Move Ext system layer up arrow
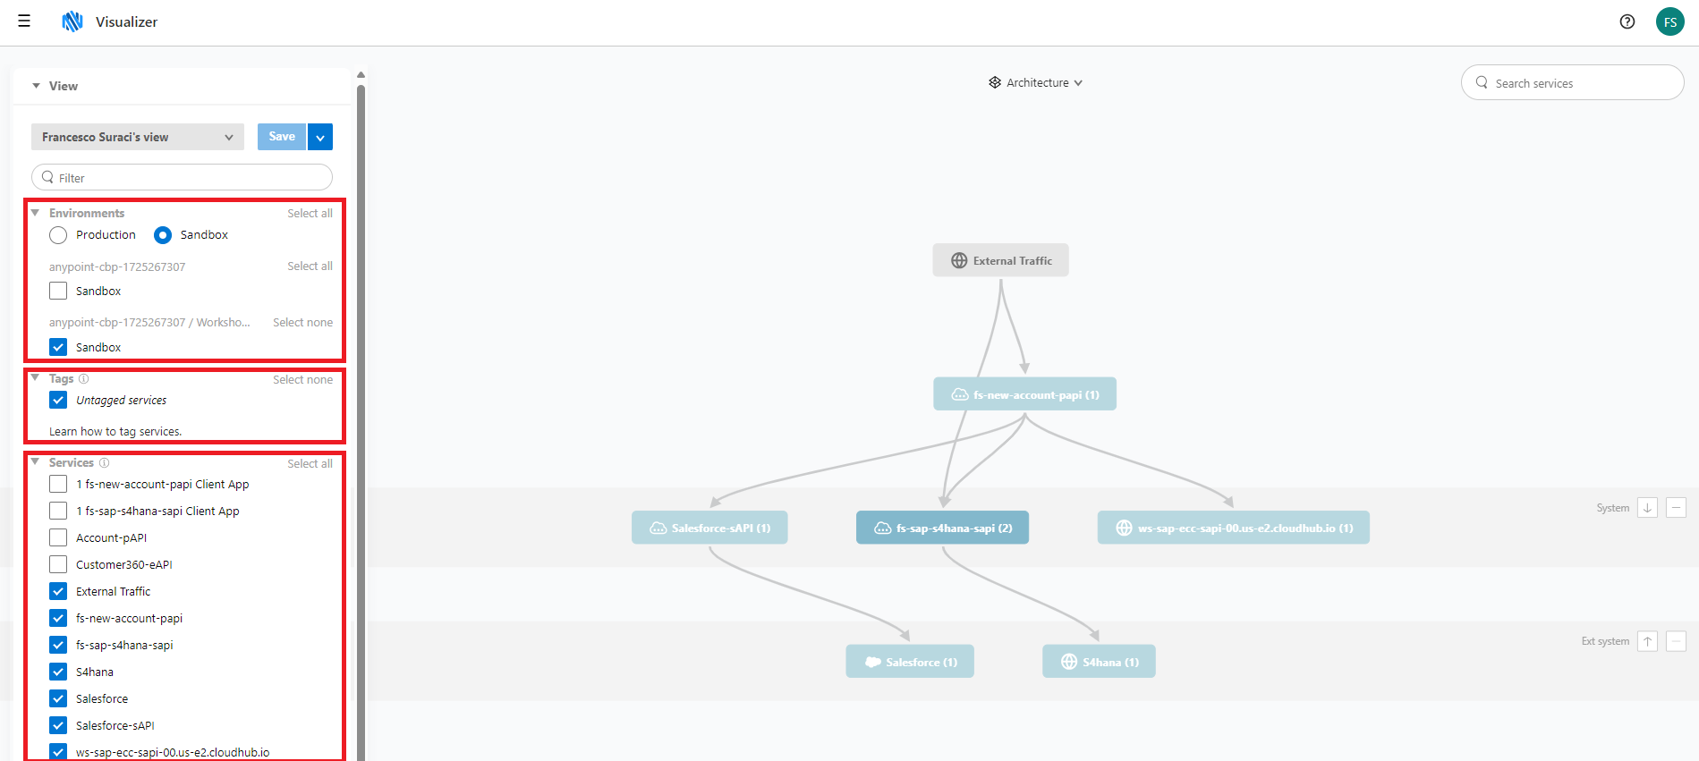Viewport: 1699px width, 761px height. point(1647,641)
